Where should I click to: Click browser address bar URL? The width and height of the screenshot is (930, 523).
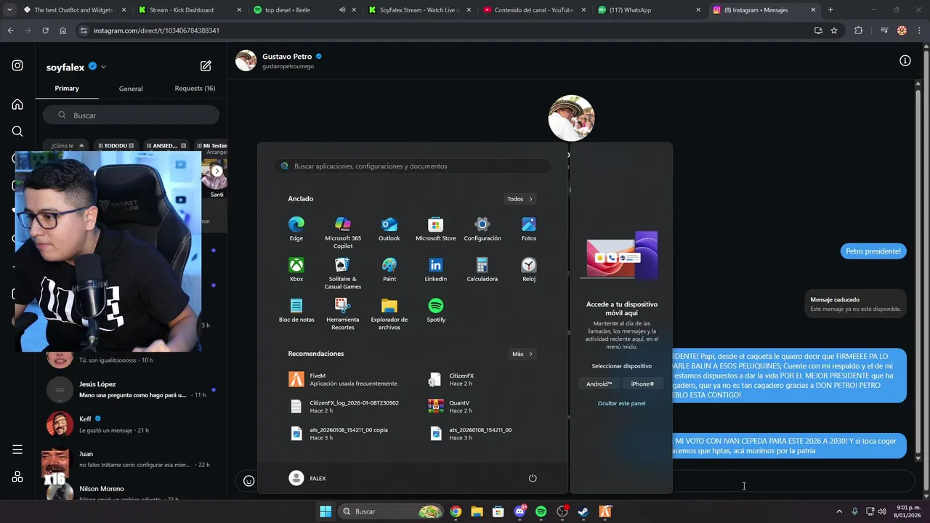[x=156, y=31]
